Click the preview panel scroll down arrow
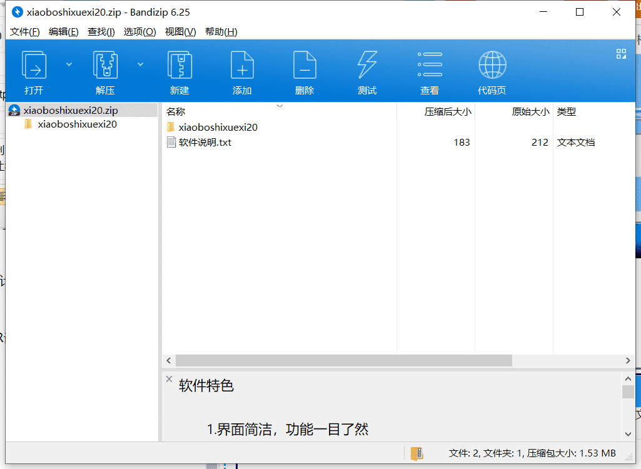This screenshot has height=469, width=641. tap(628, 434)
